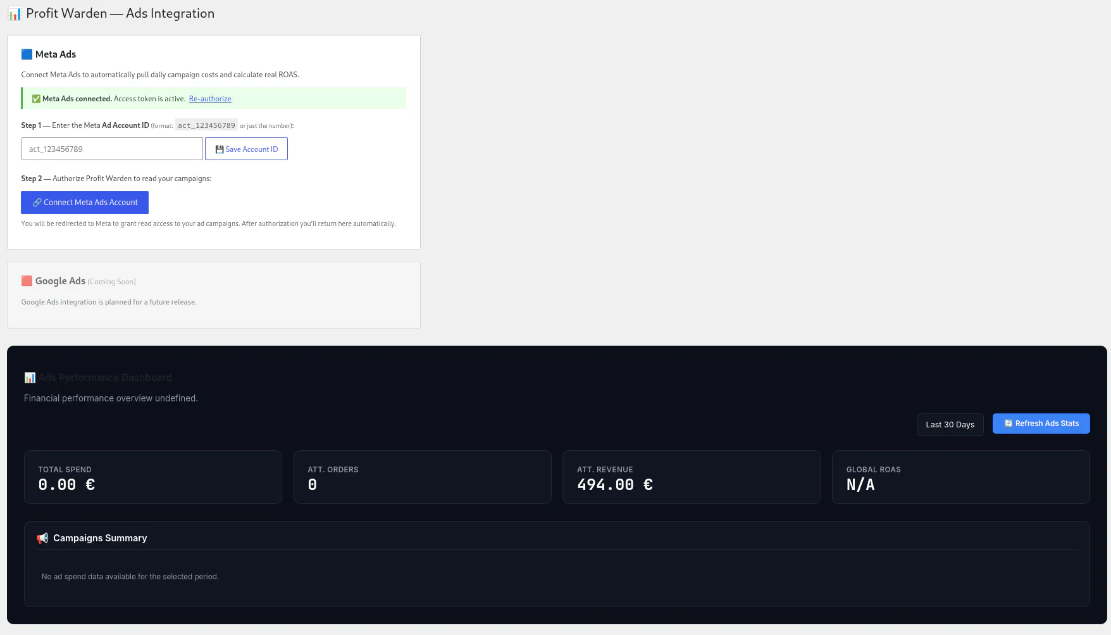Image resolution: width=1111 pixels, height=635 pixels.
Task: Click the chain link icon on Connect button
Action: point(37,203)
